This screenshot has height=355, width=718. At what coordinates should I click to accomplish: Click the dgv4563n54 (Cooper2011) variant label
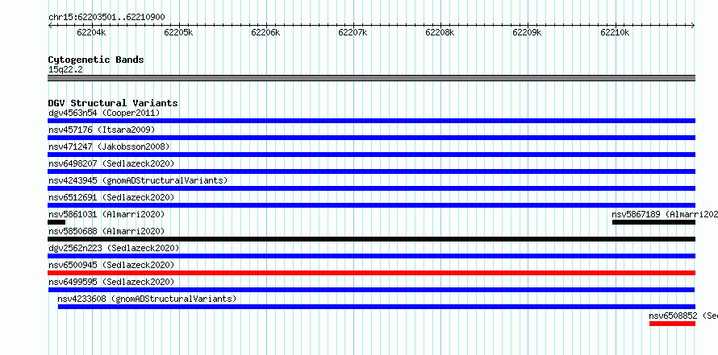104,113
